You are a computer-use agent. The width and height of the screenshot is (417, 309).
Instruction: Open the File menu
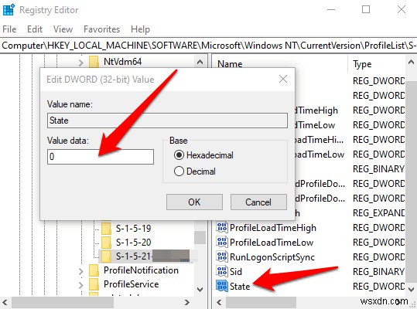(x=9, y=29)
